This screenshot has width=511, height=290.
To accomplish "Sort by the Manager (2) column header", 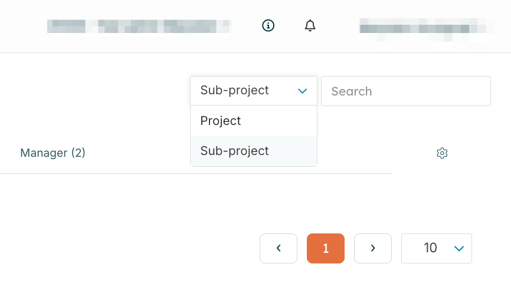I will click(53, 153).
